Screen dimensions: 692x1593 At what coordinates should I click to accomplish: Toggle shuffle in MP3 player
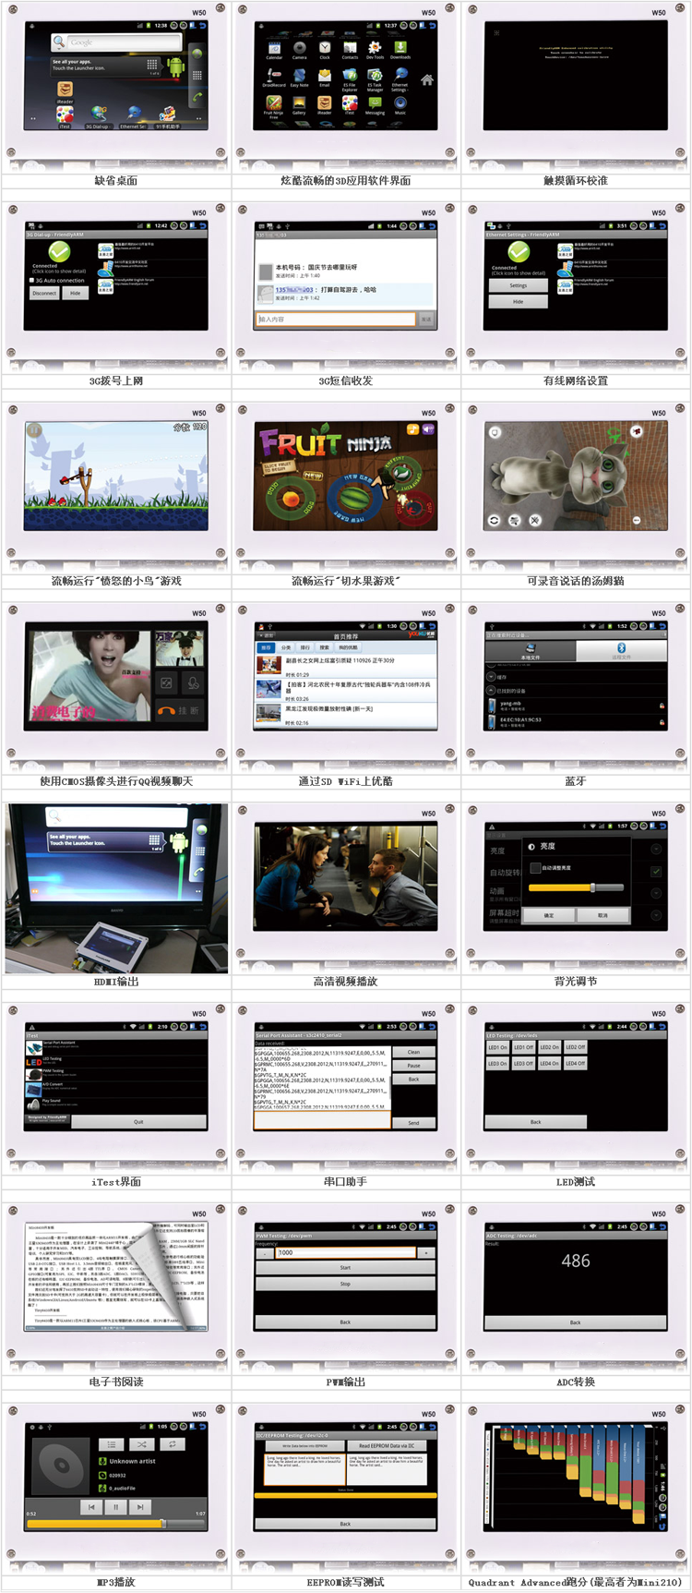[142, 1444]
